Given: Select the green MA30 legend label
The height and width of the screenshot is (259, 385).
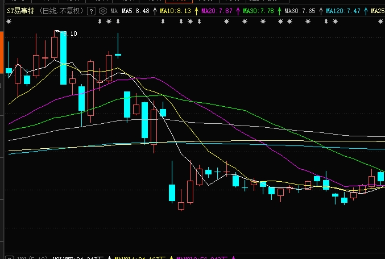Looking at the screenshot, I should [x=258, y=11].
